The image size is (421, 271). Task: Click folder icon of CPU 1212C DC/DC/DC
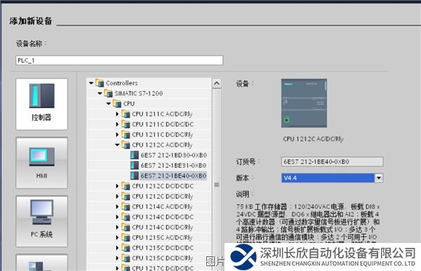(126, 186)
